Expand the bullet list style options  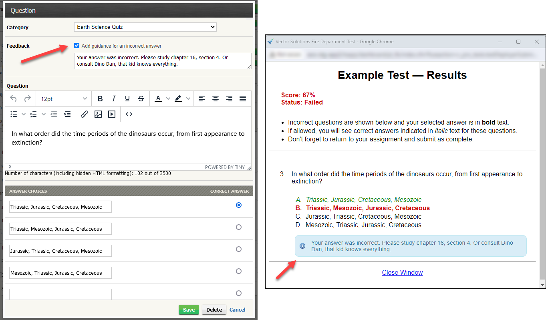point(23,114)
